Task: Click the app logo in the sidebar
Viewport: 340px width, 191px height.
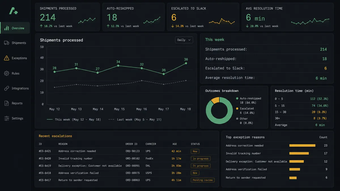Action: [13, 11]
